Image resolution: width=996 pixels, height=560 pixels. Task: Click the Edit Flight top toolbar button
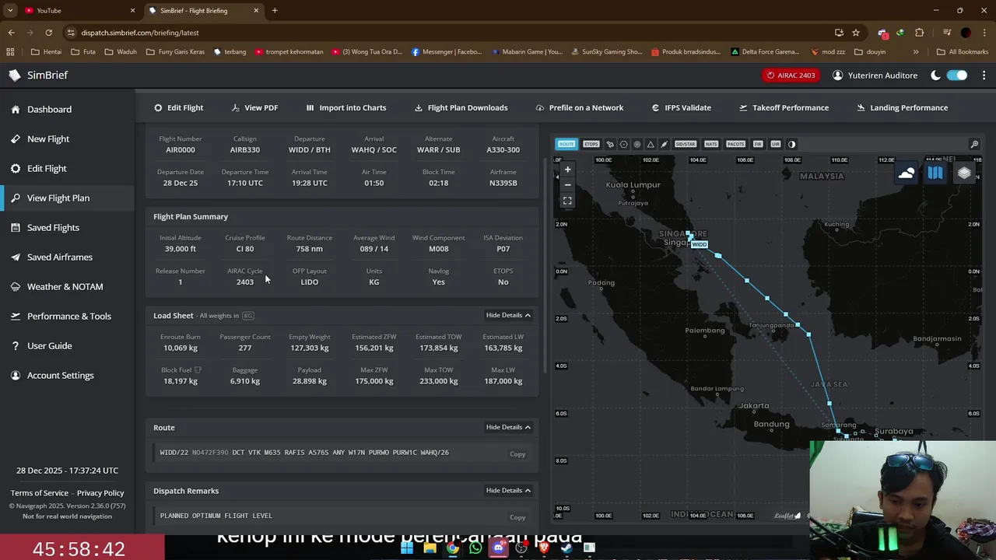coord(178,107)
